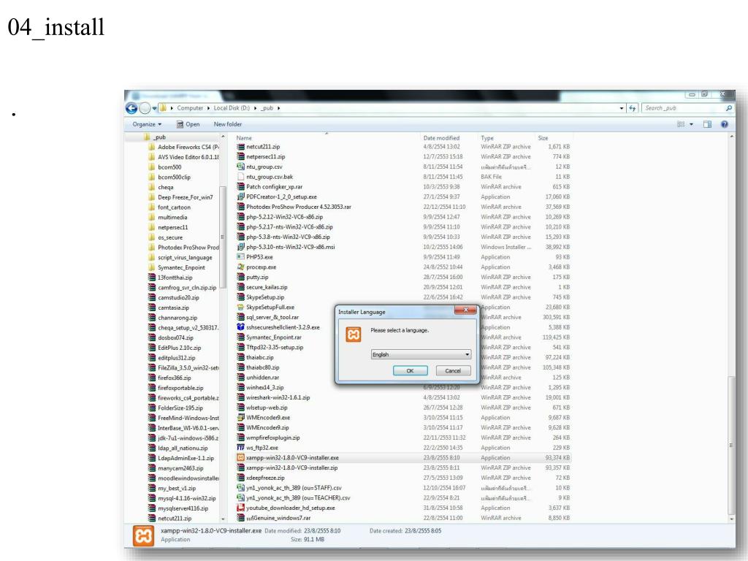Select the _pub folder in navigation tree
748x561 pixels.
coord(155,137)
